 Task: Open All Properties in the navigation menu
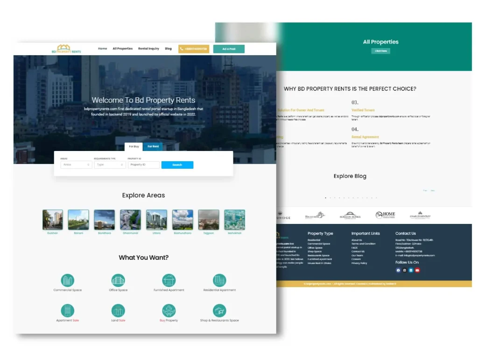(x=122, y=49)
